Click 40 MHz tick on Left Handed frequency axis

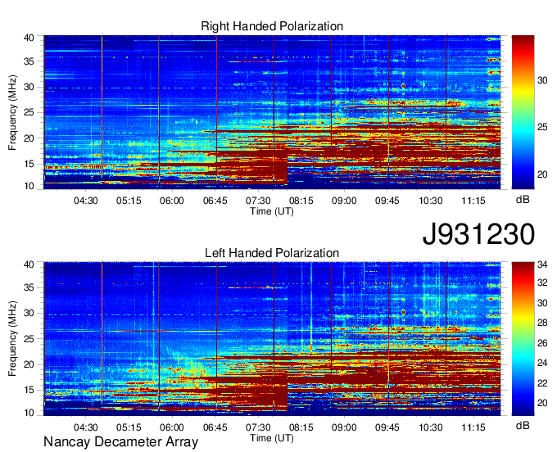point(29,264)
